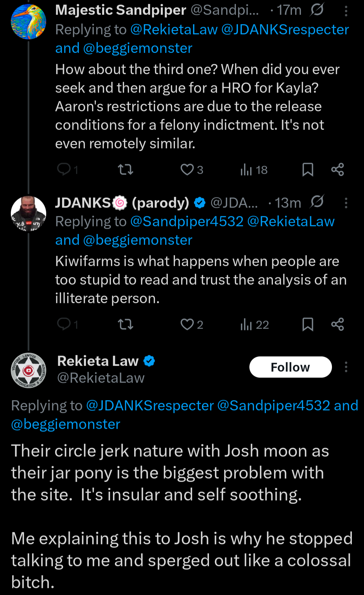The image size is (364, 595).
Task: Bookmark the JDANKS parody tweet
Action: click(x=308, y=324)
